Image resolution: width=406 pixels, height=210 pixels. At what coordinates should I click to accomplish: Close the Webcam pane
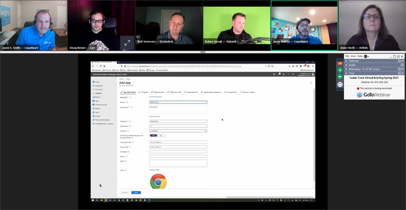coord(403,61)
